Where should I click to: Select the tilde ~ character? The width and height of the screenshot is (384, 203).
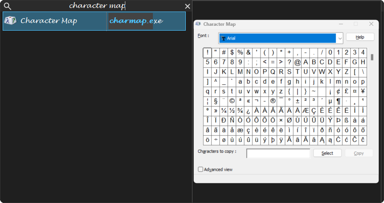coord(314,92)
